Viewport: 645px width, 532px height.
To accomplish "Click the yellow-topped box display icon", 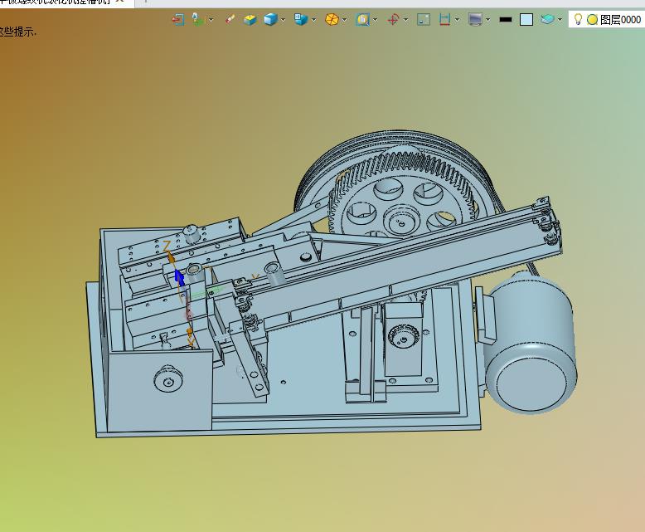I will coord(250,19).
